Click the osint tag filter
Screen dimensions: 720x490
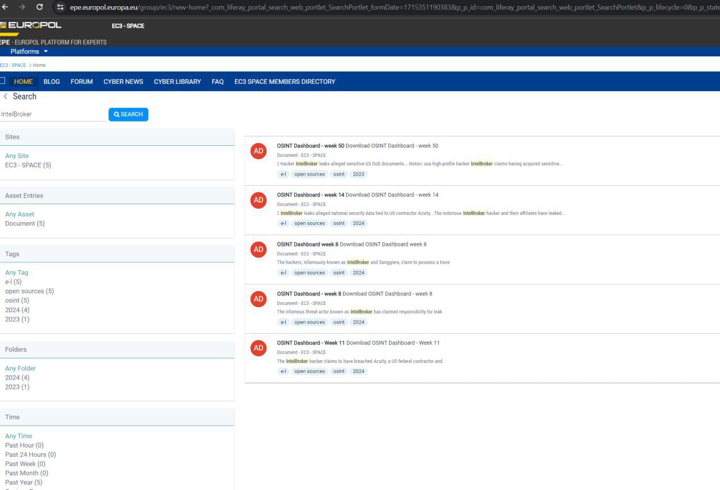[17, 300]
